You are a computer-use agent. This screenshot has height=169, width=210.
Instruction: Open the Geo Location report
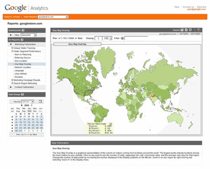[x=21, y=61]
